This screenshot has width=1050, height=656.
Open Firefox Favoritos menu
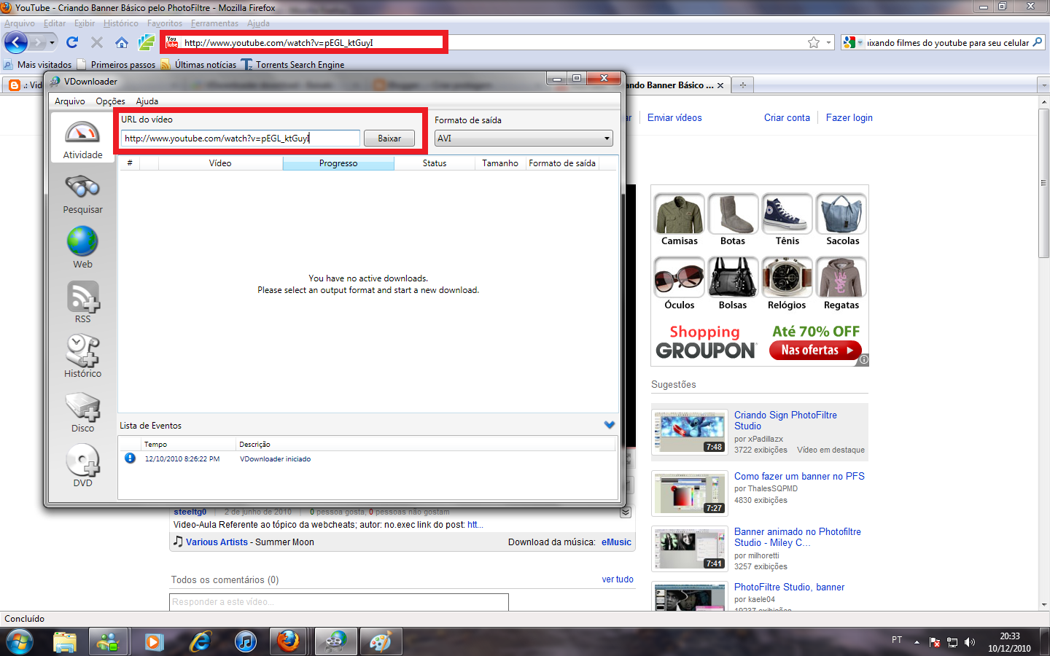(165, 23)
